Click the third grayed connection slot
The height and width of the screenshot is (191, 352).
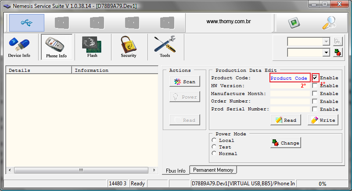point(97,23)
